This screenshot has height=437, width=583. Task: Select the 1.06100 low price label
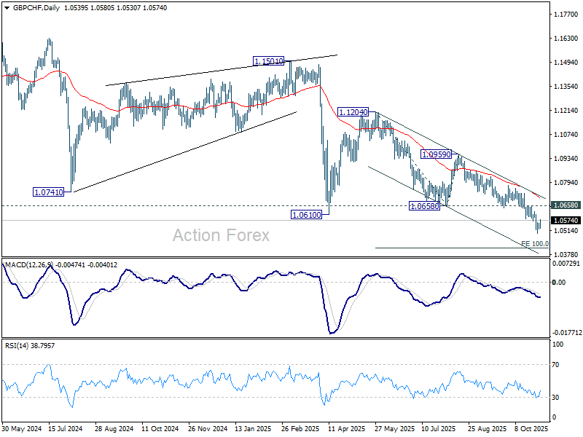pos(306,214)
